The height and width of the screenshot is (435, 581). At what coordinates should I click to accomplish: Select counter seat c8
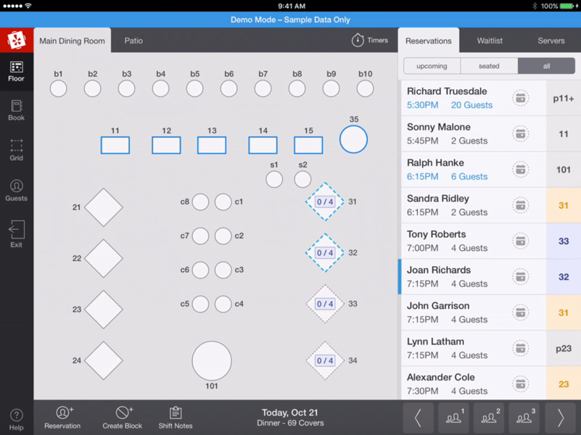tap(200, 202)
